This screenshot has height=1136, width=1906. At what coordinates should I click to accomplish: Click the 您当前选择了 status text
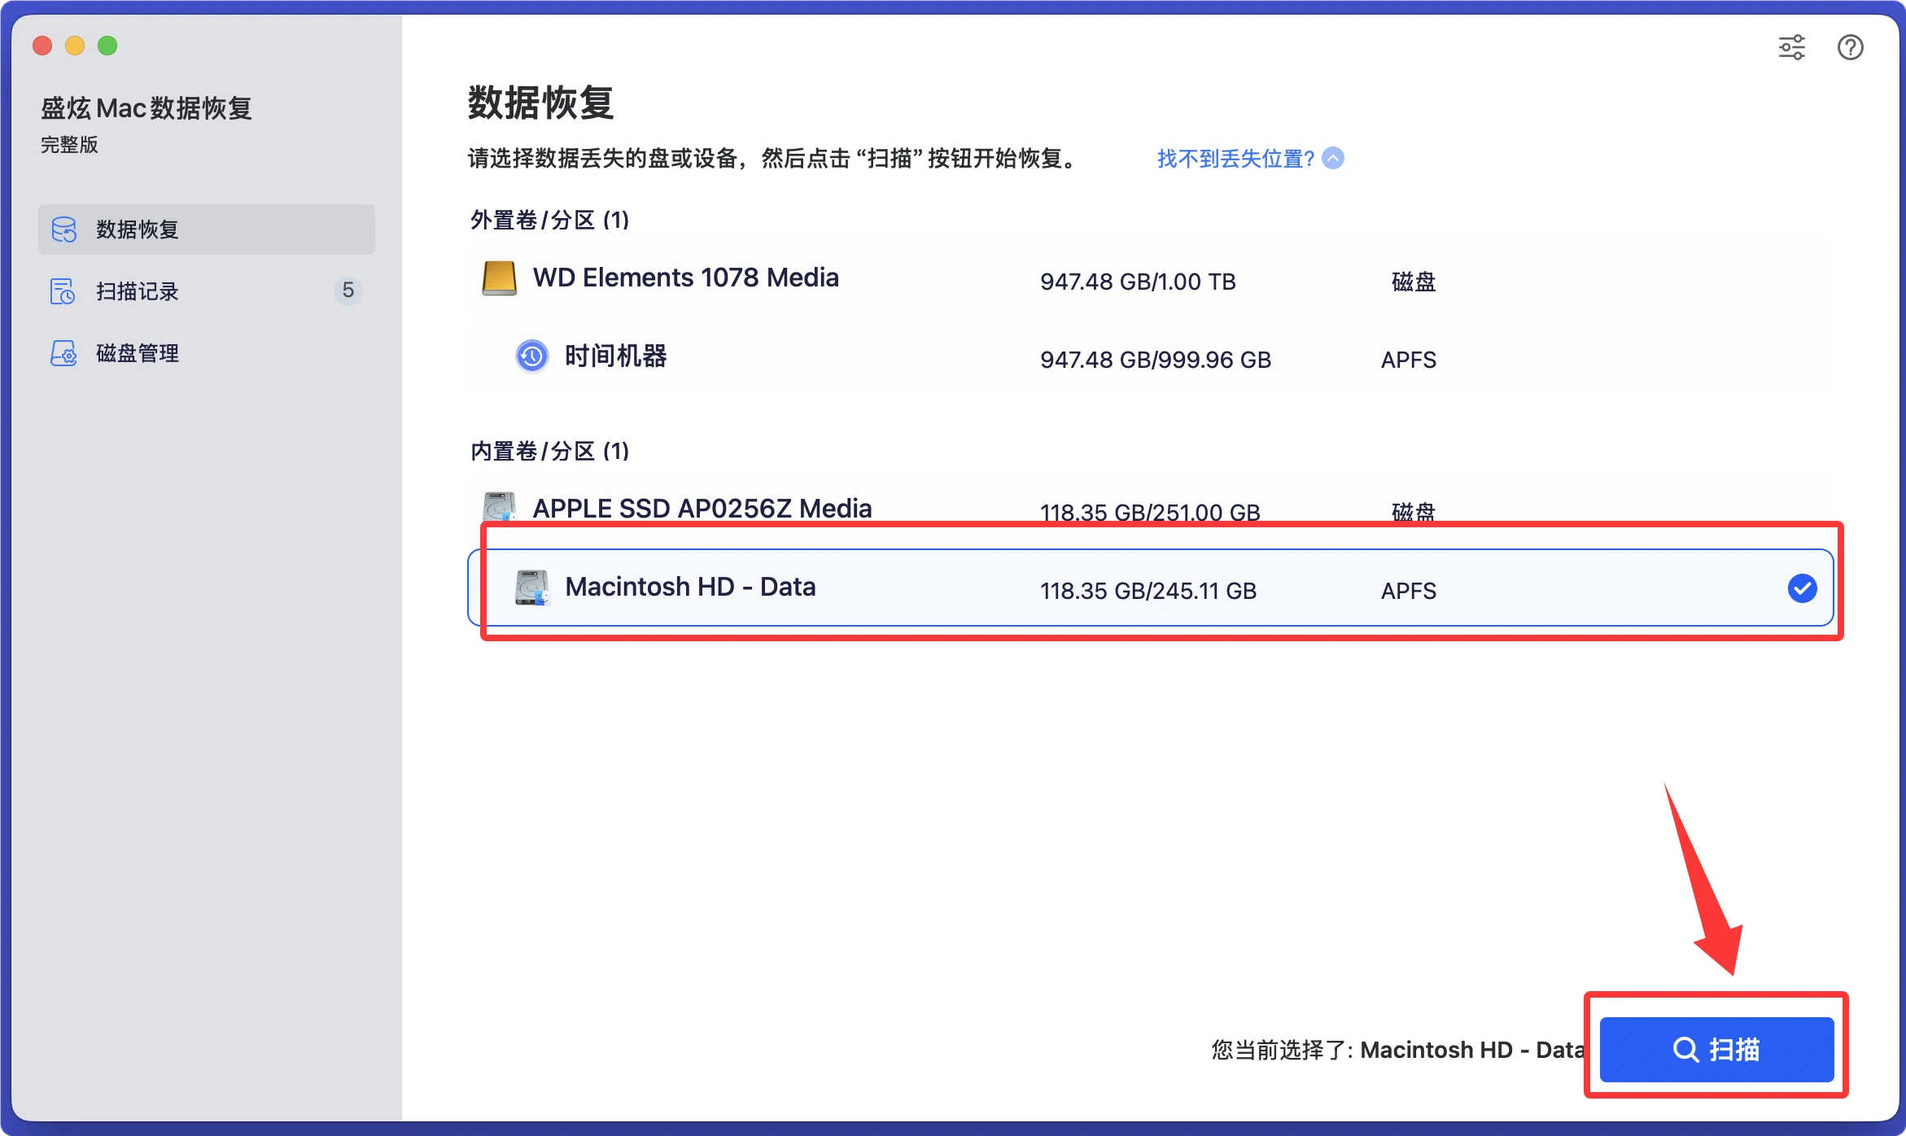(x=1398, y=1050)
